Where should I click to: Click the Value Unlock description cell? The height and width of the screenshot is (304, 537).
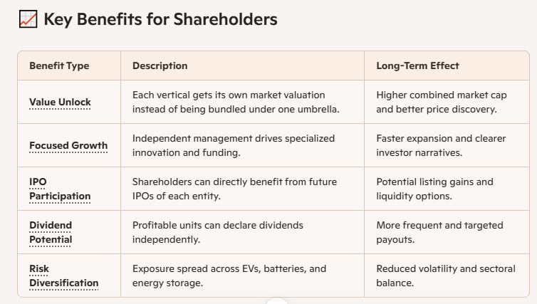click(242, 102)
